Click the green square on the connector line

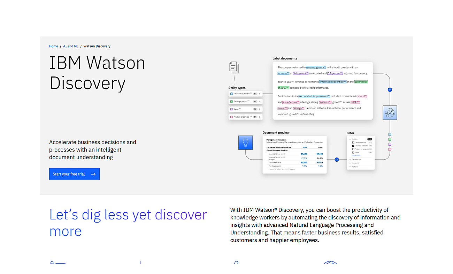click(390, 139)
